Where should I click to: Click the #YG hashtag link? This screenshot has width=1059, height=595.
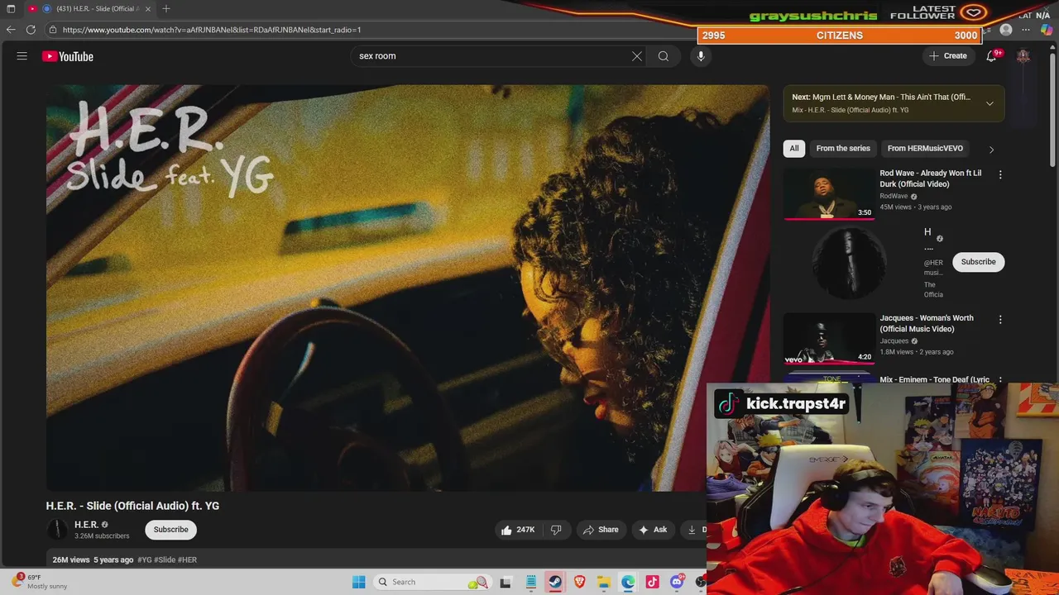(145, 559)
